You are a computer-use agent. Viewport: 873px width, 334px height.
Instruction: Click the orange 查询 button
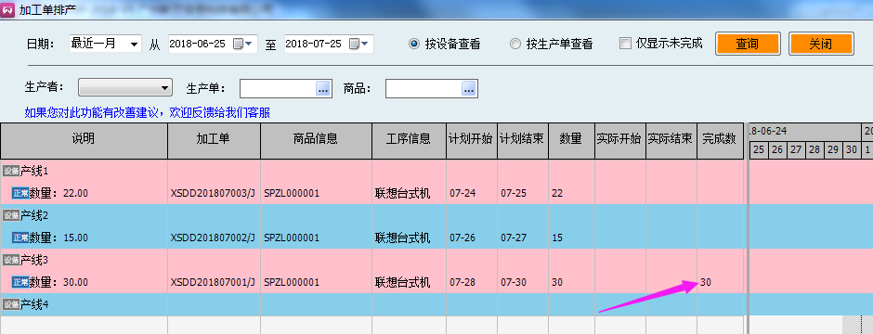(748, 44)
